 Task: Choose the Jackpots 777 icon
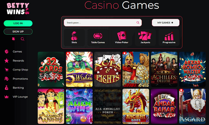pos(145,36)
